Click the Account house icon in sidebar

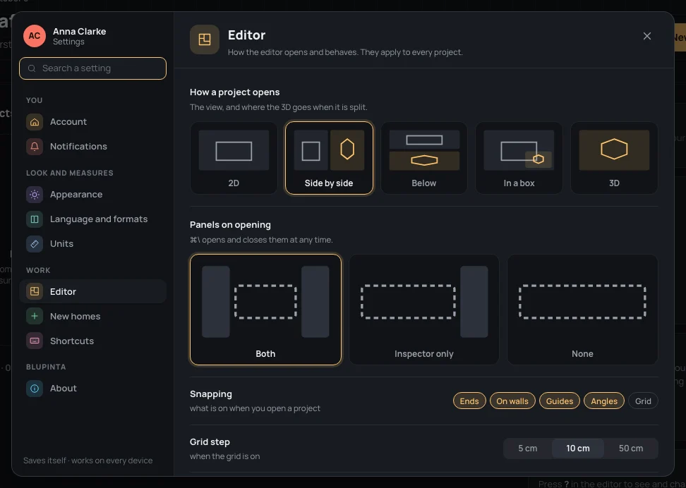click(x=35, y=122)
